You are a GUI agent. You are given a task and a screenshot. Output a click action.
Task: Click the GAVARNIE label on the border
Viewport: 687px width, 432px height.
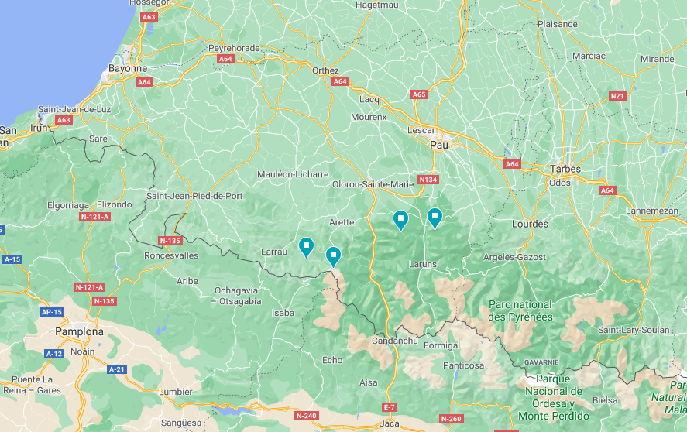[x=541, y=362]
